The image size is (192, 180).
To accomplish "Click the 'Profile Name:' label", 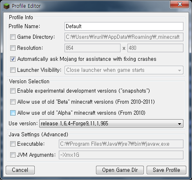I will coord(25,26).
